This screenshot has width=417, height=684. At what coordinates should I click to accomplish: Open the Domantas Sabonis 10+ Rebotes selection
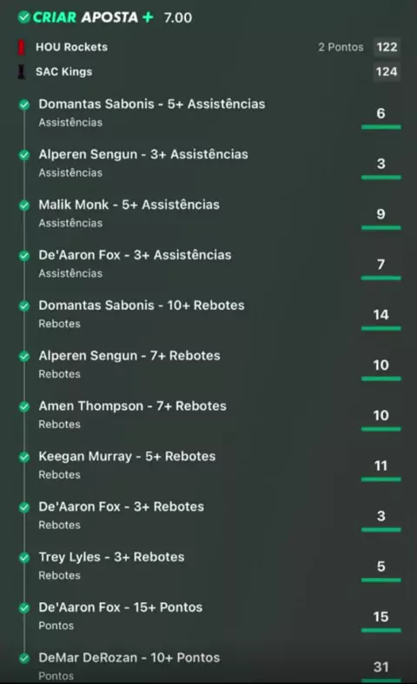tap(209, 314)
